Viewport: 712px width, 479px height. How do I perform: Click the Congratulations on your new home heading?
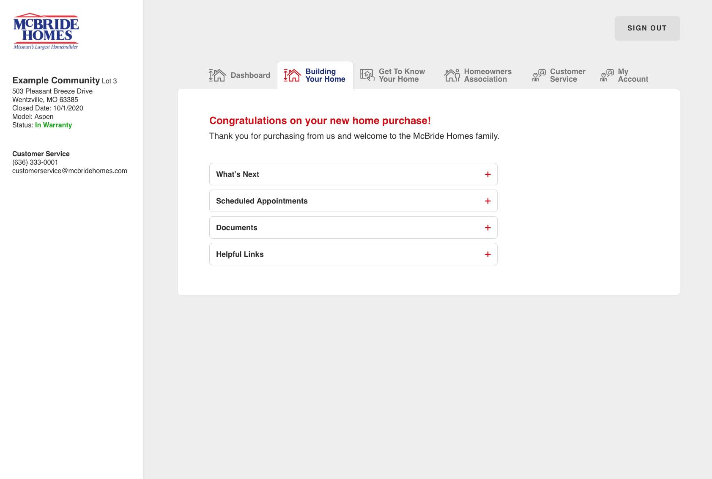tap(320, 121)
